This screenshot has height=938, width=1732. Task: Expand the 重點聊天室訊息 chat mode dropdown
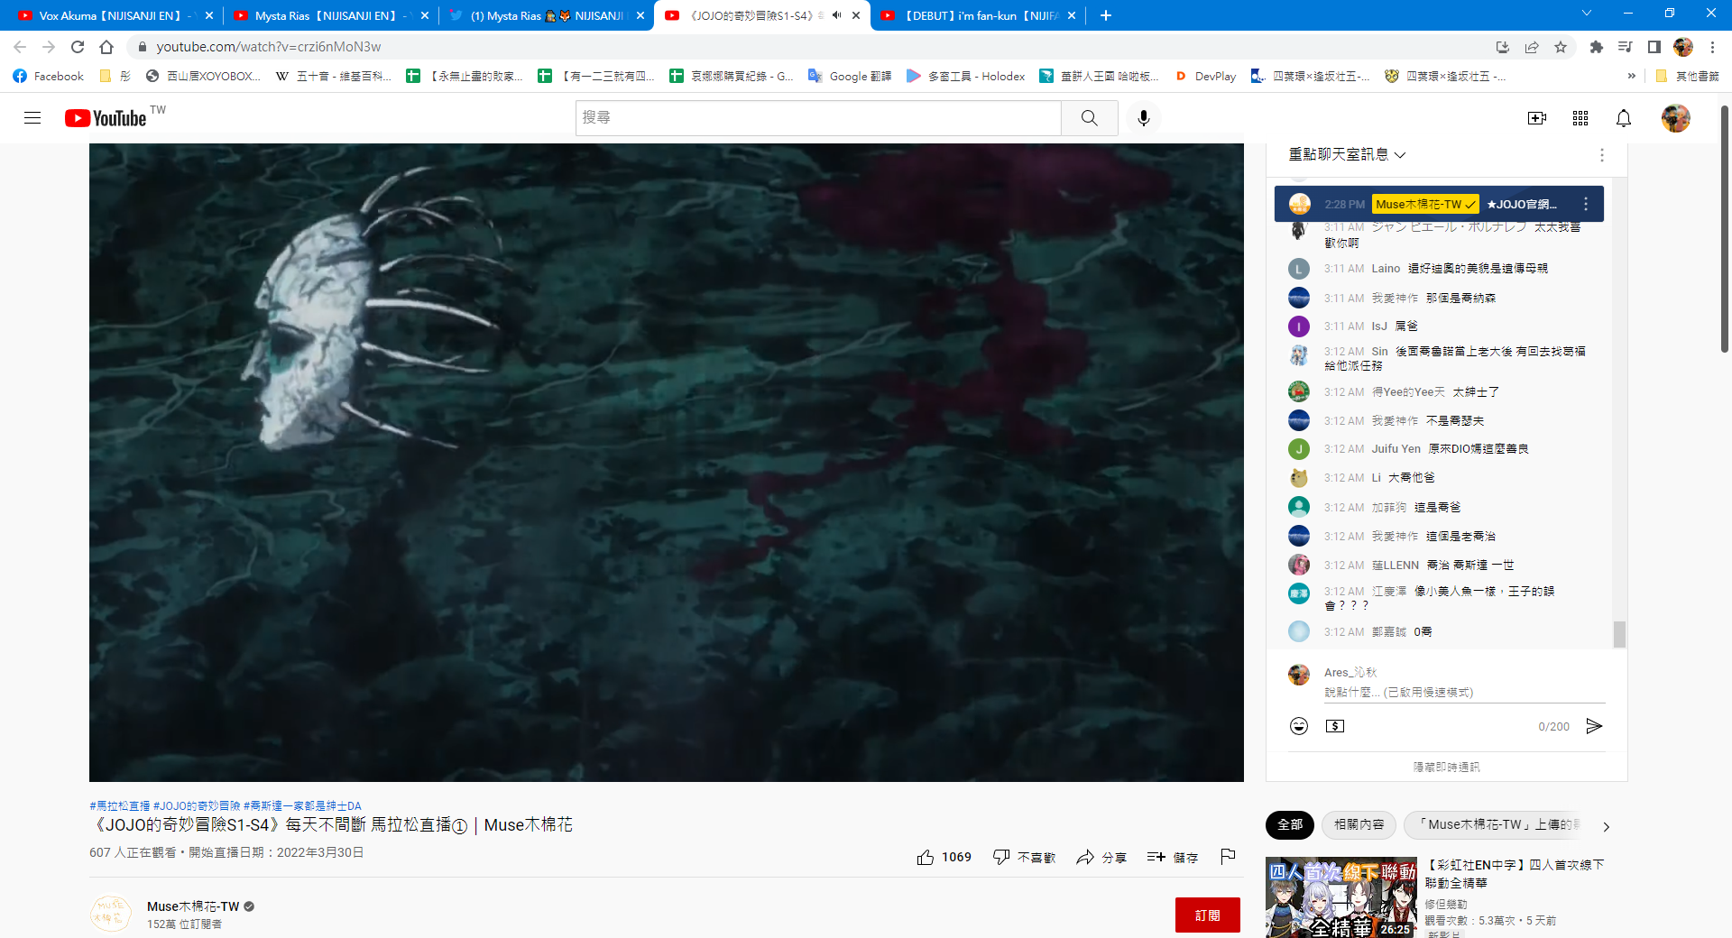[1347, 155]
